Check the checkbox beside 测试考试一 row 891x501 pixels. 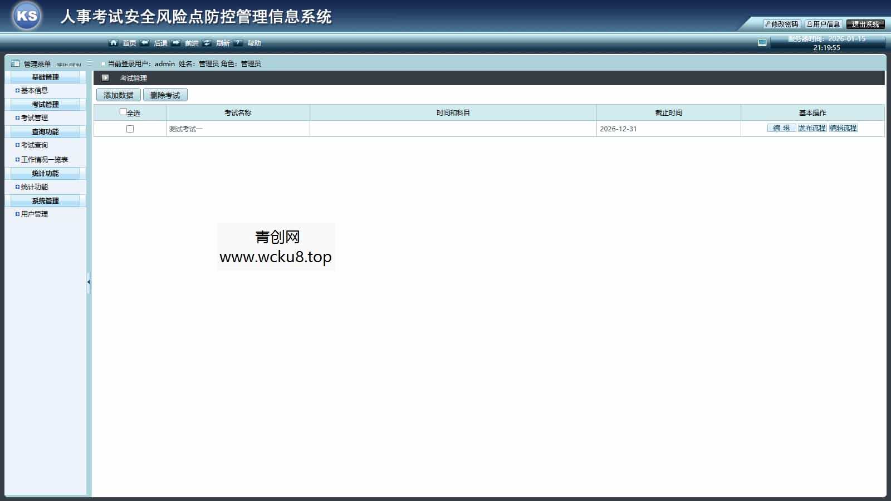[130, 129]
